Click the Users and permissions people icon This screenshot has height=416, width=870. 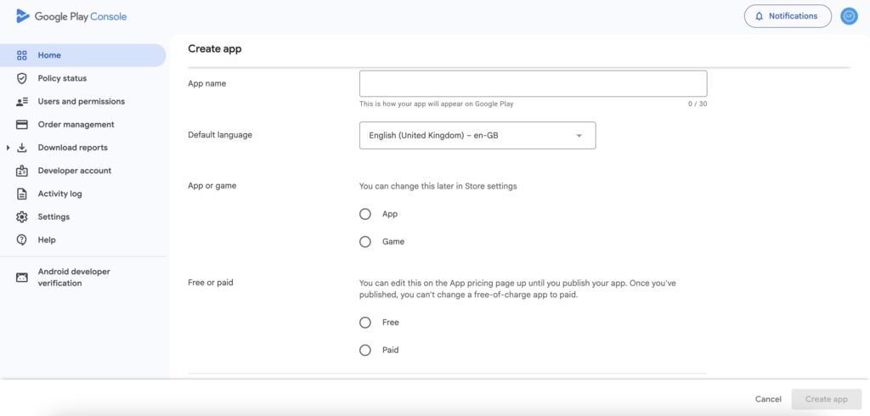pyautogui.click(x=21, y=102)
